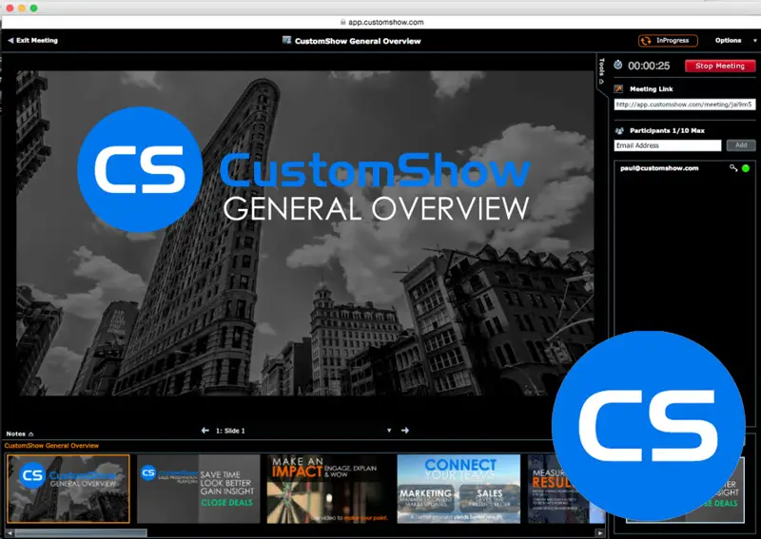Click the Meeting Link icon
Screen dimensions: 761x539
click(x=618, y=88)
